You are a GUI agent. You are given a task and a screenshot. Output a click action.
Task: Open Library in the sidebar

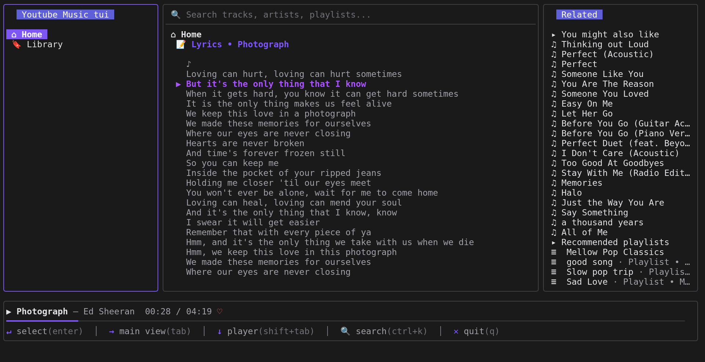(44, 44)
